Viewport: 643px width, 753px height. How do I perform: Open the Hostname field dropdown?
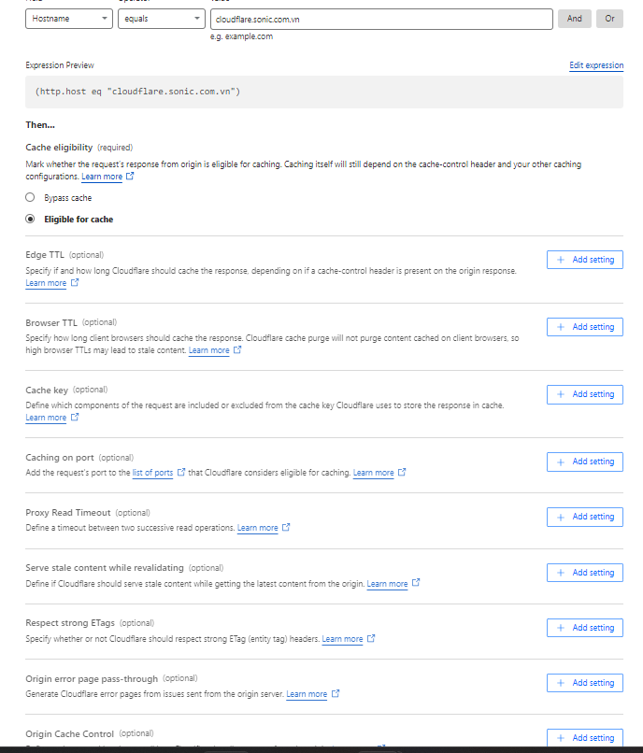pyautogui.click(x=68, y=19)
